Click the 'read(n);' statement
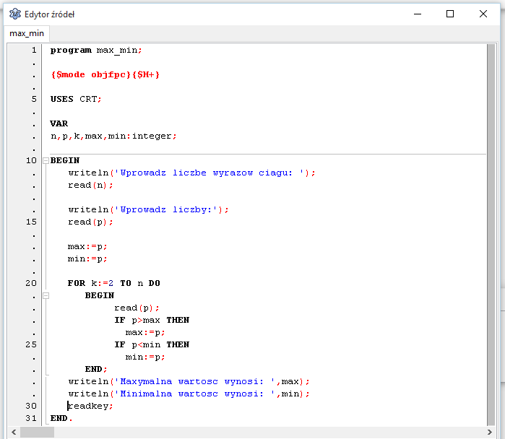The width and height of the screenshot is (505, 439). (x=90, y=186)
